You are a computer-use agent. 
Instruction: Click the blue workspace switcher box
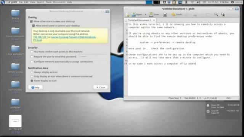[149, 2]
